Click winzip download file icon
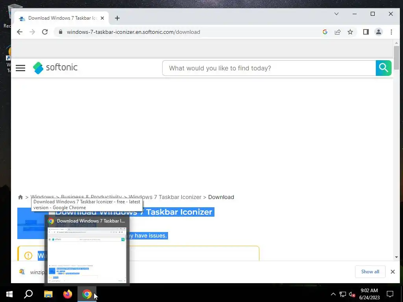403x302 pixels. coord(22,272)
